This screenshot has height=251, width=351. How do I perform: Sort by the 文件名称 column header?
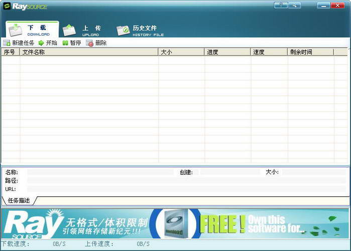[x=89, y=52]
